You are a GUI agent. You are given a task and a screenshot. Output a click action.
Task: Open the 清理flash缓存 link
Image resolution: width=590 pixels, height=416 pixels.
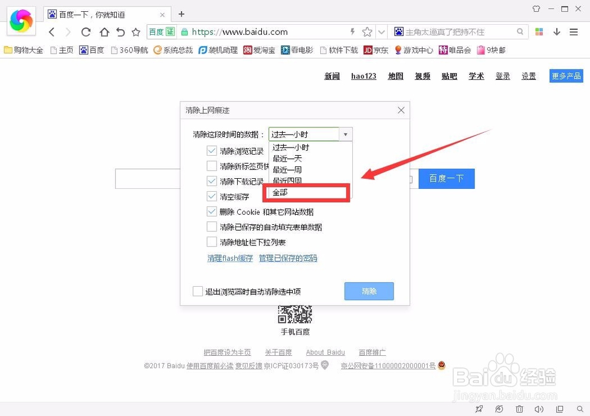click(230, 258)
